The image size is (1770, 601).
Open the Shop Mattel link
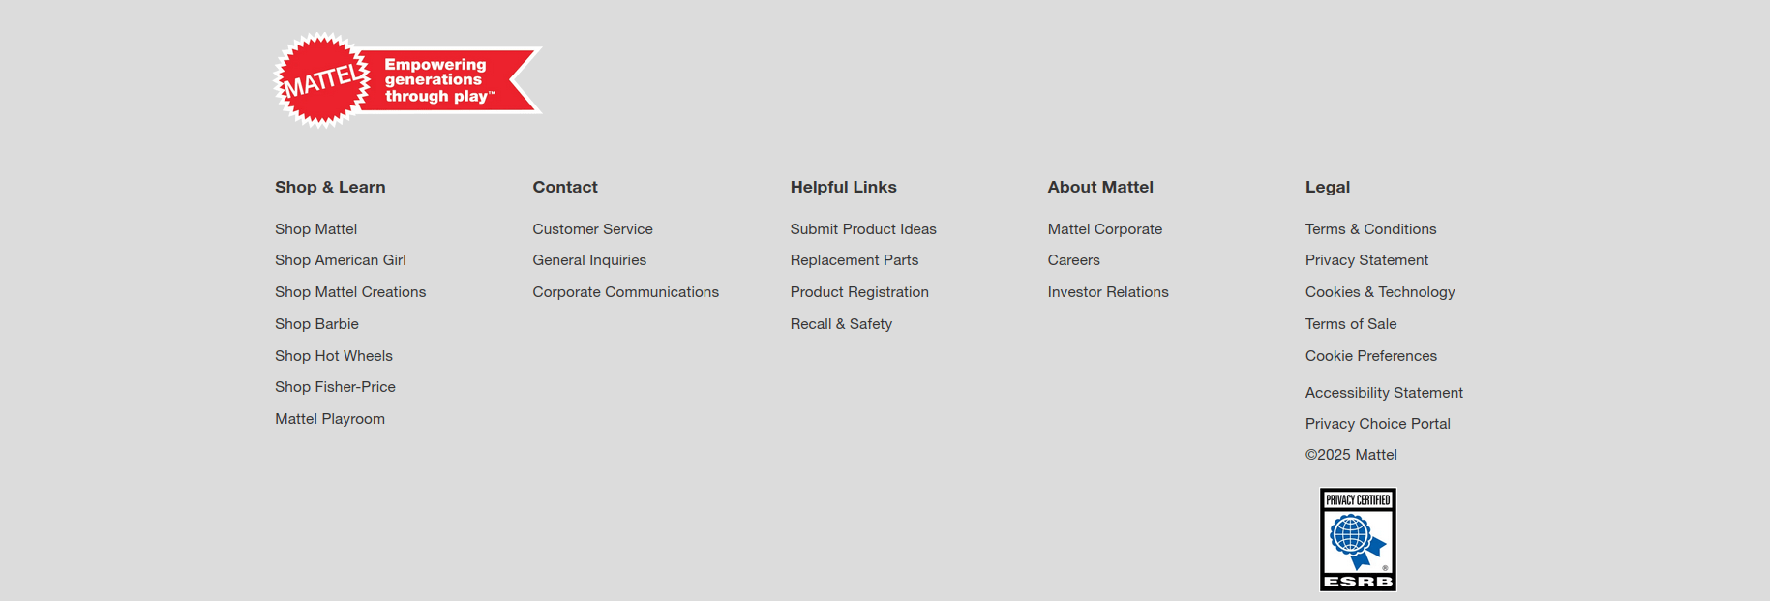coord(315,229)
